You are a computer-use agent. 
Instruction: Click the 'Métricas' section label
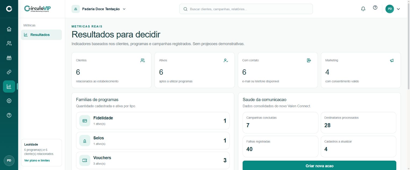tap(30, 25)
